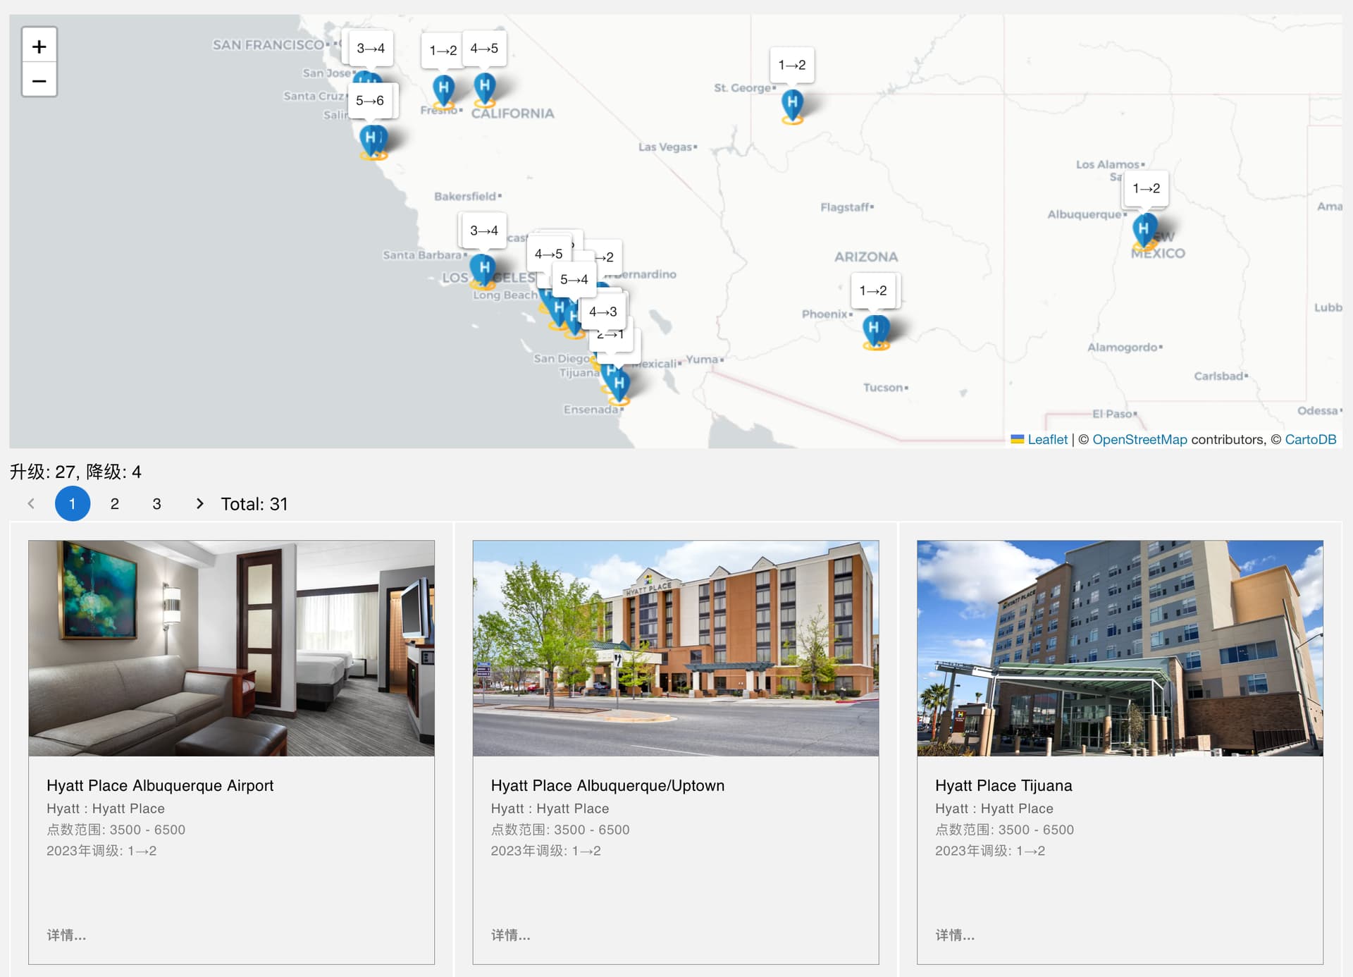The width and height of the screenshot is (1353, 977).
Task: Click the 4→3 tier change popup
Action: 603,312
